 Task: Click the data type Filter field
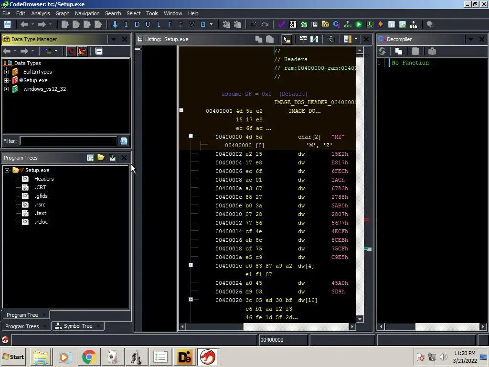[x=69, y=141]
